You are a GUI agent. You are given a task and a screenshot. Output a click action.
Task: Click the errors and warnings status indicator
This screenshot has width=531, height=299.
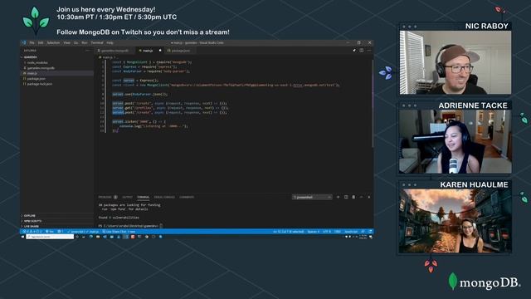[x=32, y=232]
